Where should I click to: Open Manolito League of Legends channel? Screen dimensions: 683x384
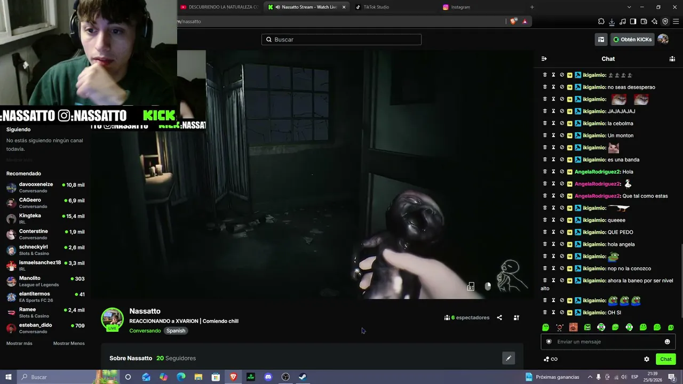[45, 282]
